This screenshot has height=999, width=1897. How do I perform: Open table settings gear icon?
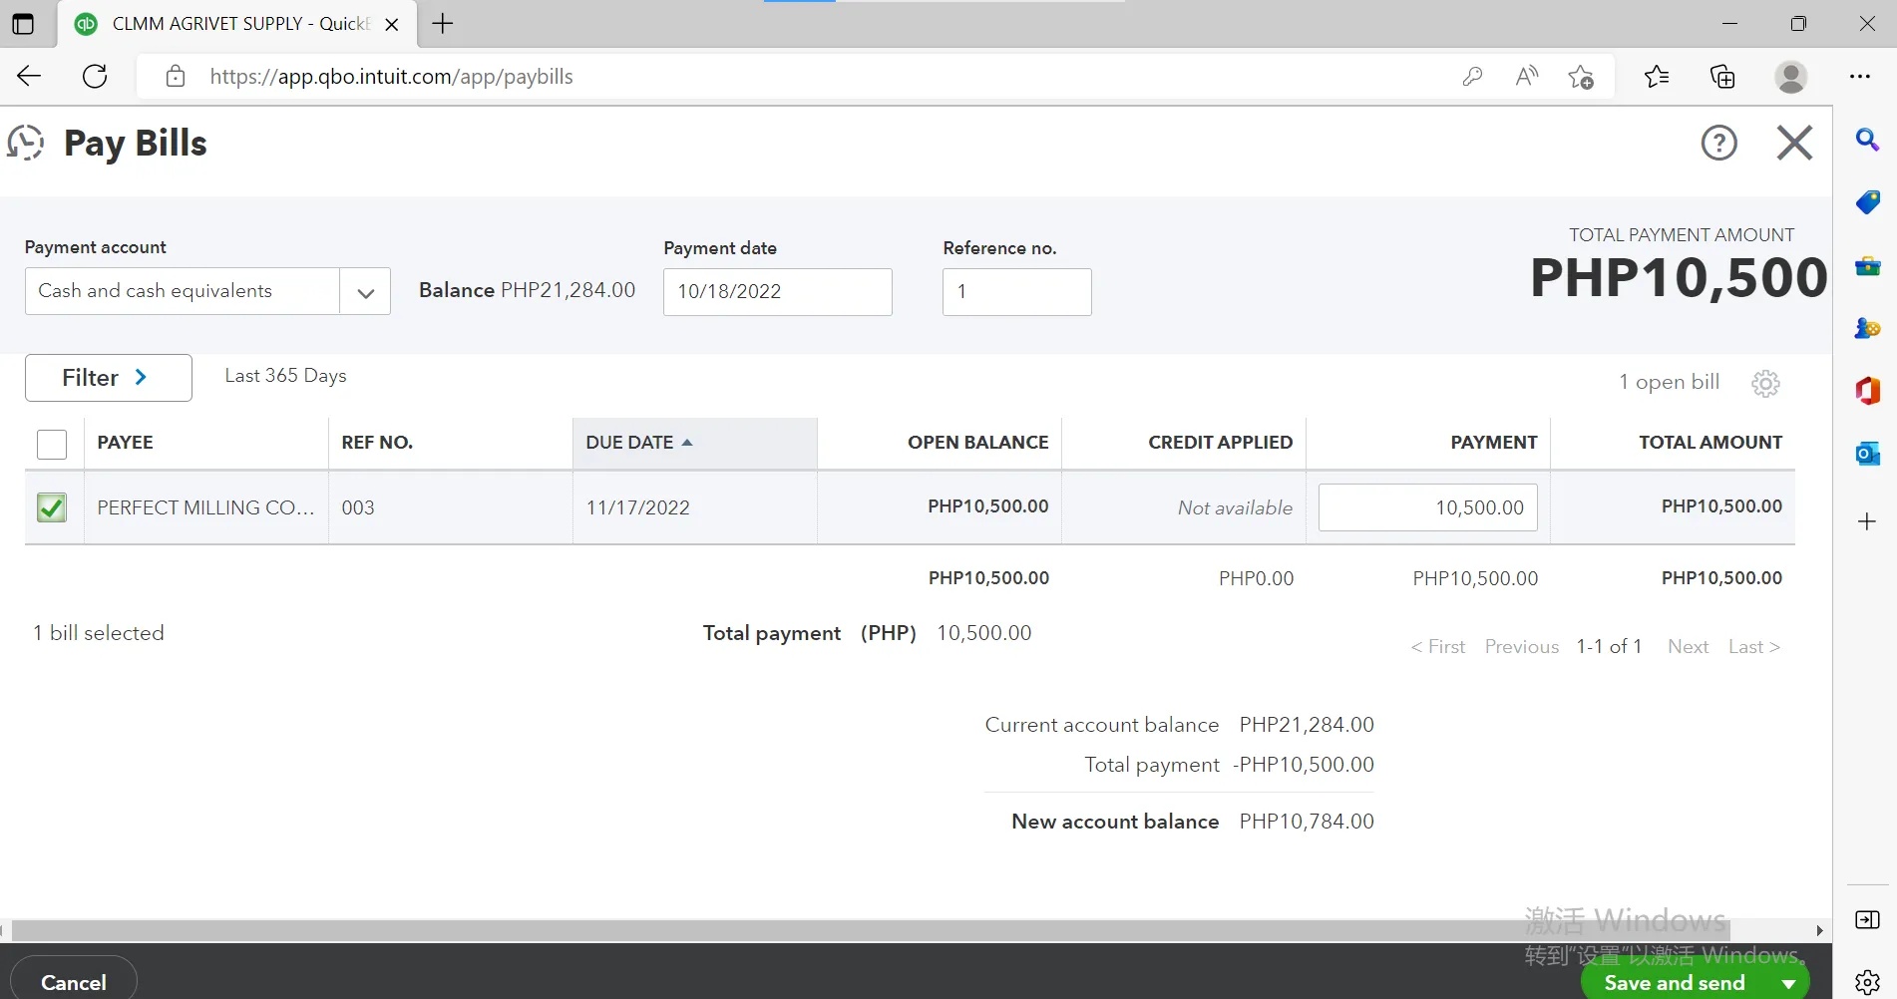point(1765,383)
